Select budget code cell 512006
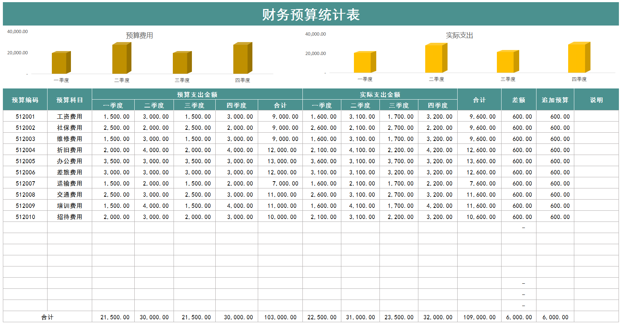The width and height of the screenshot is (620, 324). click(x=25, y=172)
